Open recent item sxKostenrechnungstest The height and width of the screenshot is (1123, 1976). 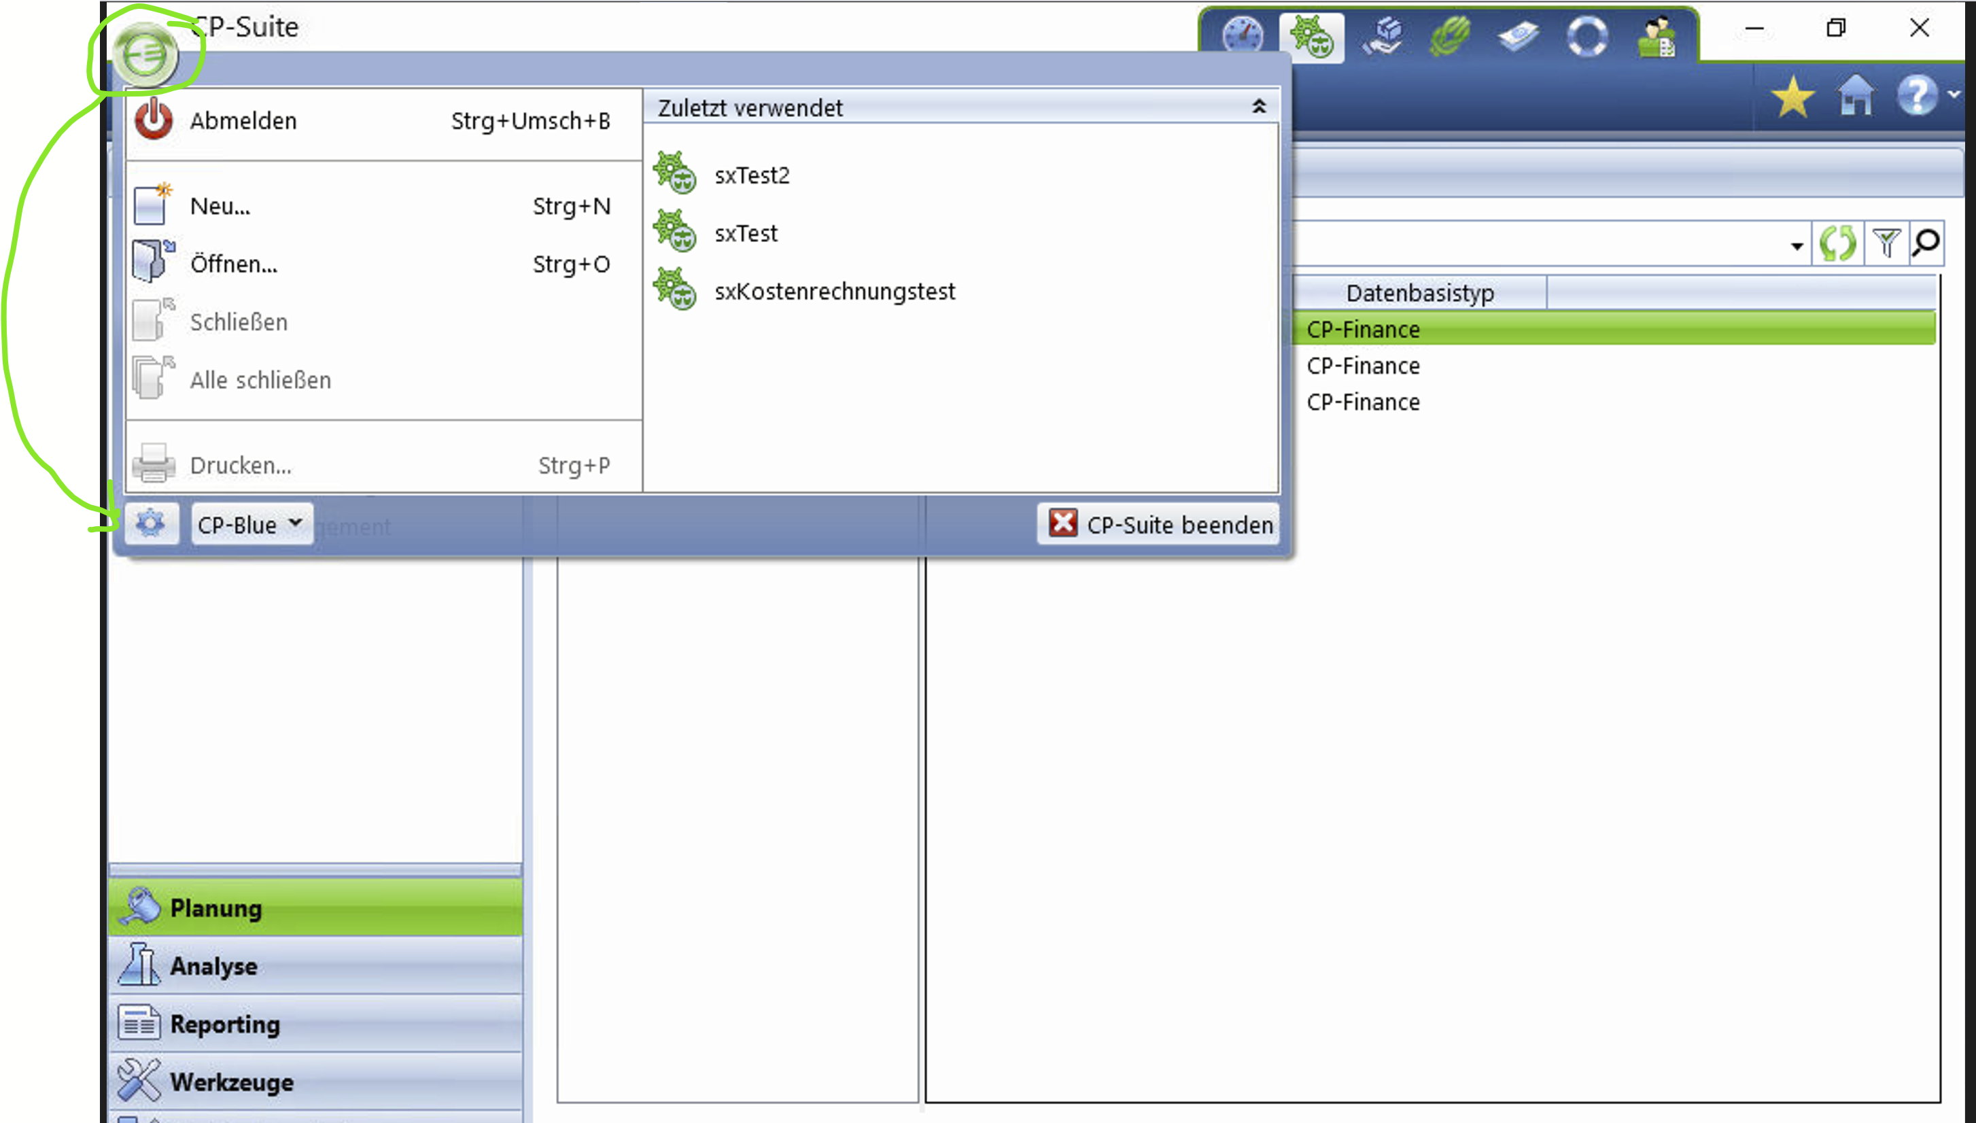834,292
